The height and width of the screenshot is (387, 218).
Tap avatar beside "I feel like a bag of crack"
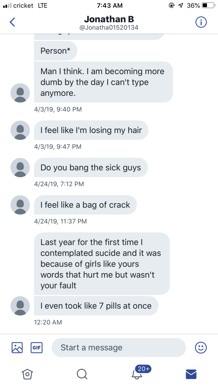click(20, 205)
